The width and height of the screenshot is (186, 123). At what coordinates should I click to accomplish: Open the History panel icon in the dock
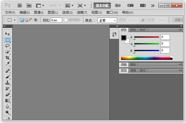114,35
